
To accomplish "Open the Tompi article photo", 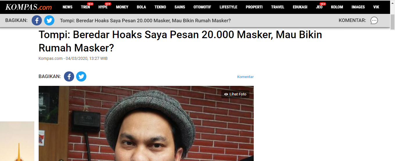I will [x=146, y=123].
